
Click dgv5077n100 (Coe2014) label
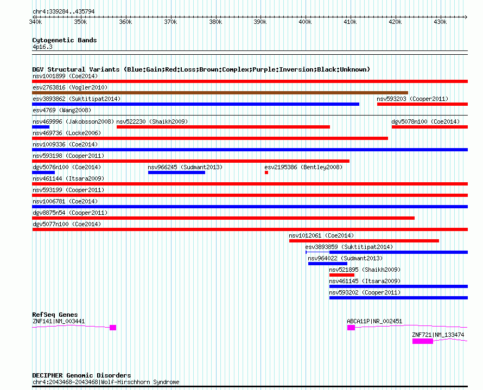(x=67, y=224)
